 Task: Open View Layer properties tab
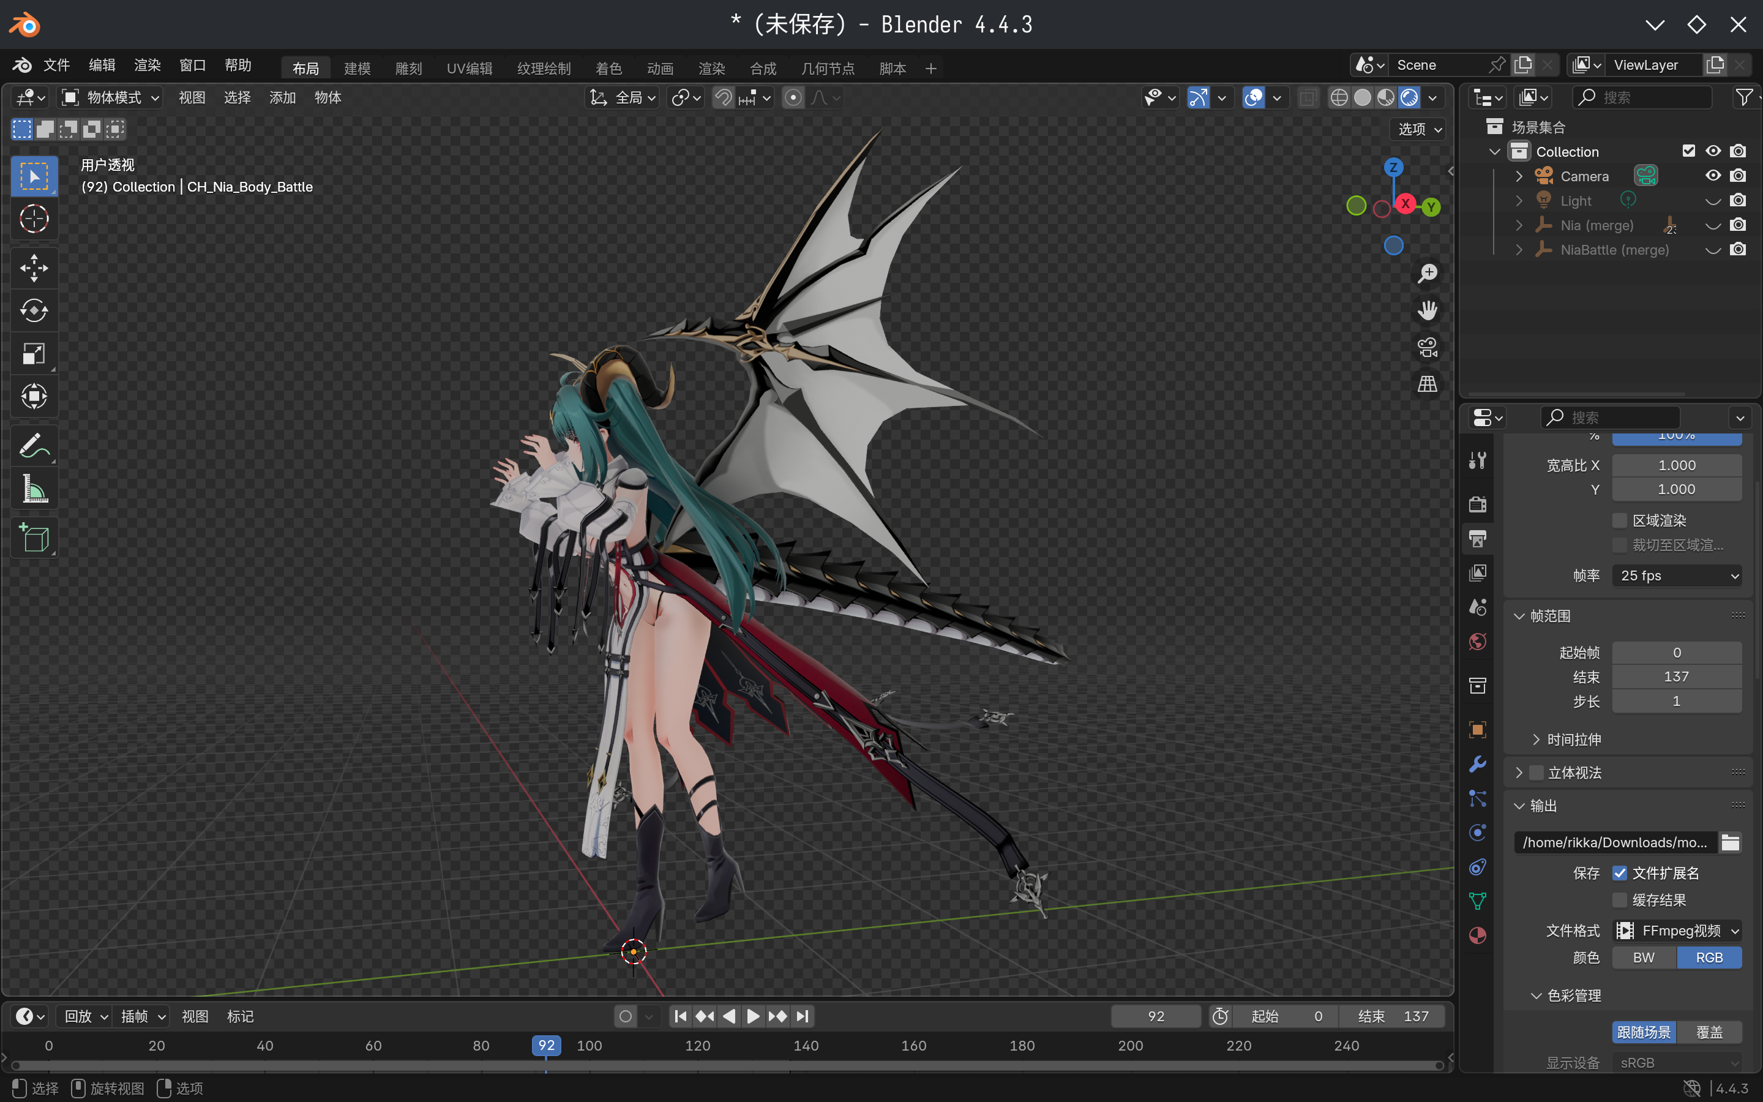[x=1477, y=573]
